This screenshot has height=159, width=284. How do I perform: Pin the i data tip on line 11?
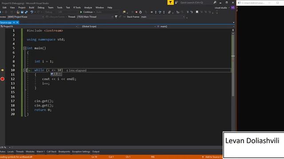tap(59, 74)
